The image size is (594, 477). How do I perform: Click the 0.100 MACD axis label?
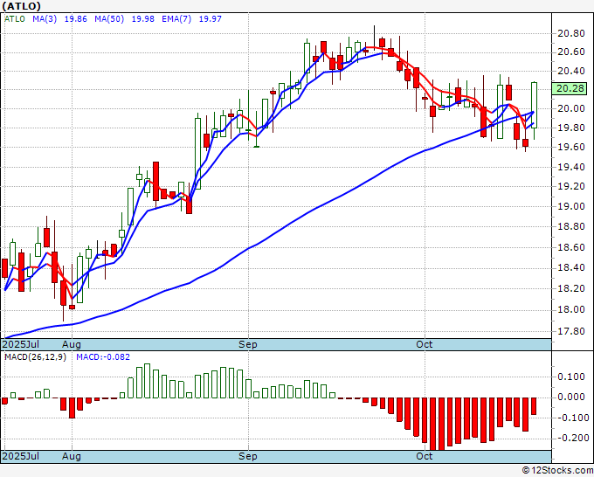(571, 377)
